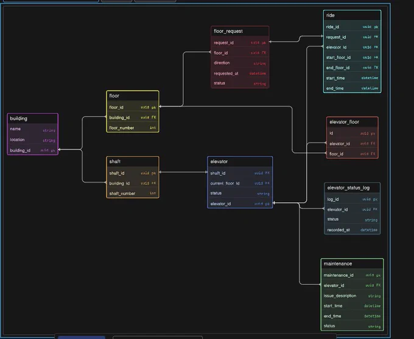This screenshot has height=339, width=414.
Task: Click status row in elevator_status_log table
Action: [353, 219]
